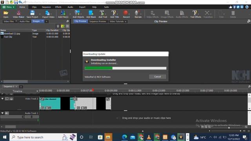Switch to the Clips ribbon tab

(x=34, y=7)
